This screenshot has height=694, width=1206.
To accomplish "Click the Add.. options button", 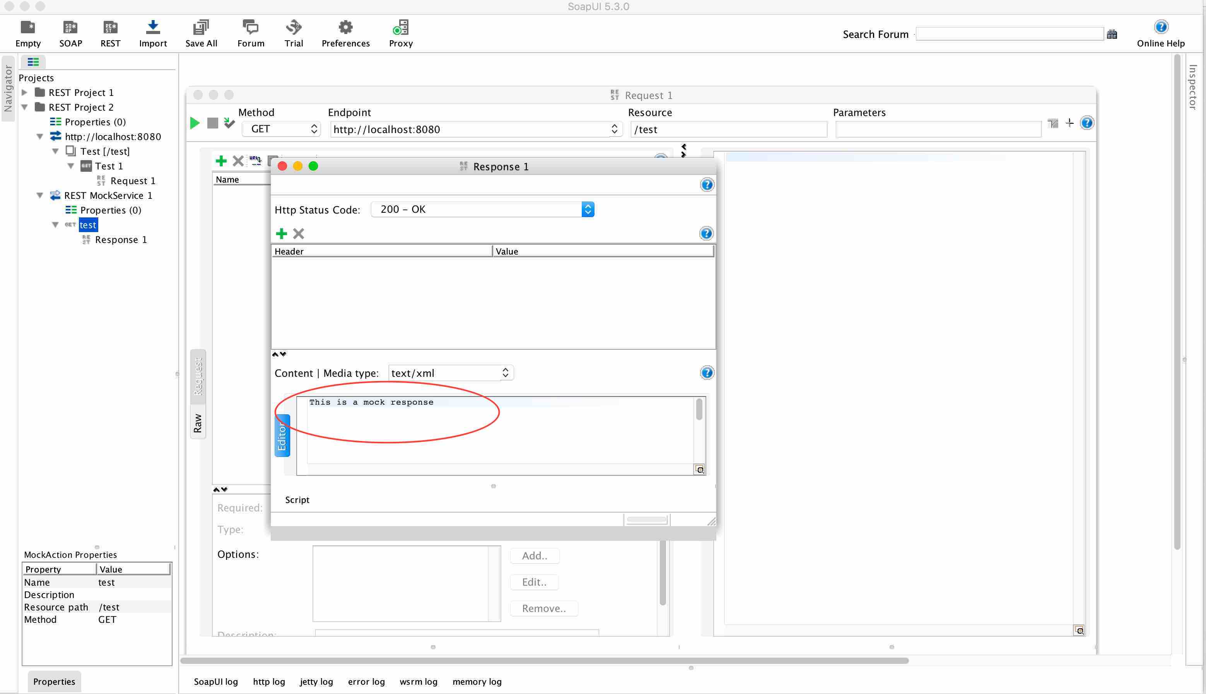I will coord(534,556).
